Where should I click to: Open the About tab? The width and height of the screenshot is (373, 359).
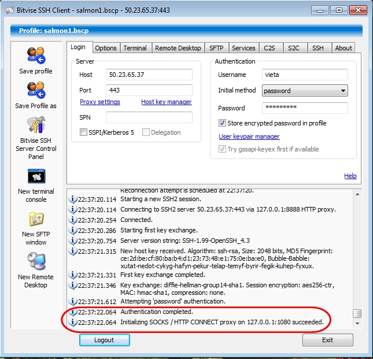pos(344,48)
